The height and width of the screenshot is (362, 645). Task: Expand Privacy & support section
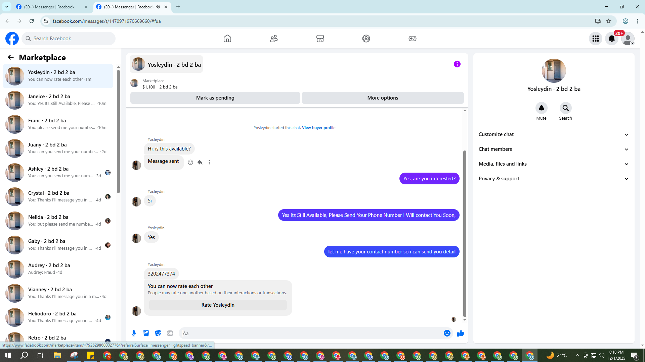tap(554, 179)
